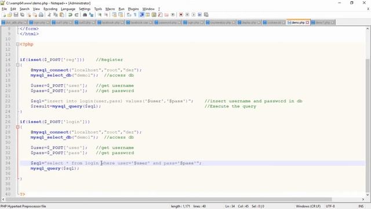
Task: Zoom in with the magnifier plus icon
Action: (x=100, y=15)
